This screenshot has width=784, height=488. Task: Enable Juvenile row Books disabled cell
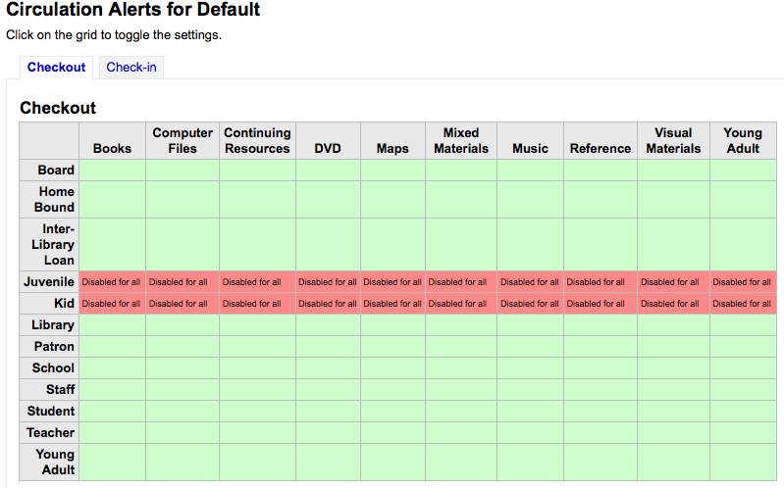pyautogui.click(x=112, y=282)
